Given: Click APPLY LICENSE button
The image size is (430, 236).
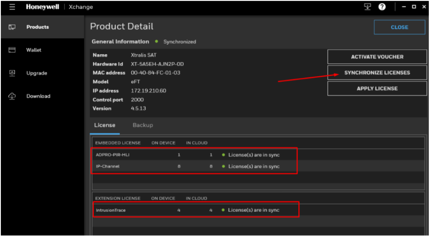Looking at the screenshot, I should (x=377, y=89).
